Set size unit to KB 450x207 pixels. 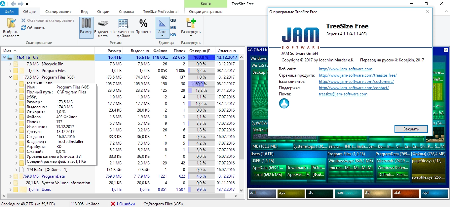pyautogui.click(x=173, y=35)
